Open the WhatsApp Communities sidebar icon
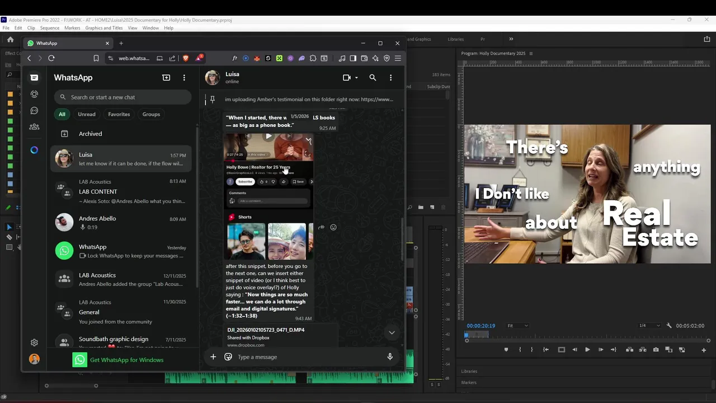Screen dimensions: 716x403 [34, 127]
